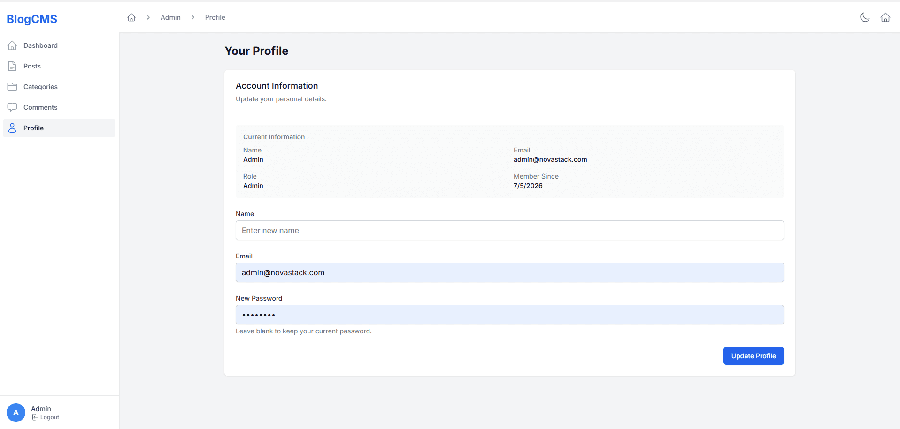The width and height of the screenshot is (900, 429).
Task: Click the Categories folder icon in sidebar
Action: 12,87
